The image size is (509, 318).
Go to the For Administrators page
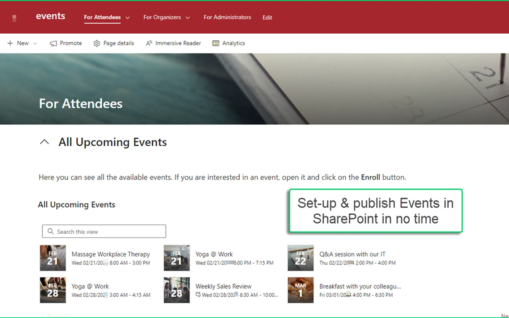pyautogui.click(x=227, y=17)
